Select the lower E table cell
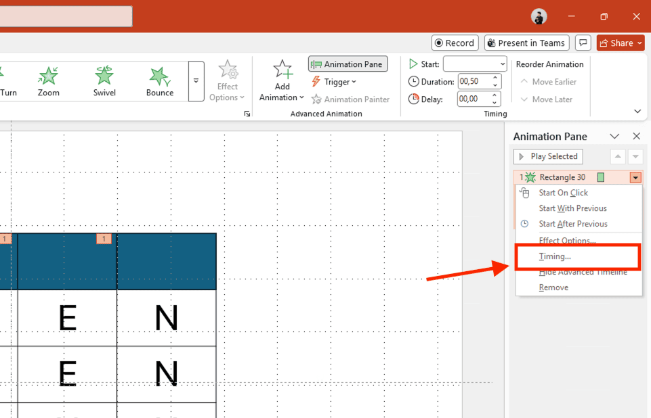Screen dimensions: 651x418 coord(67,374)
